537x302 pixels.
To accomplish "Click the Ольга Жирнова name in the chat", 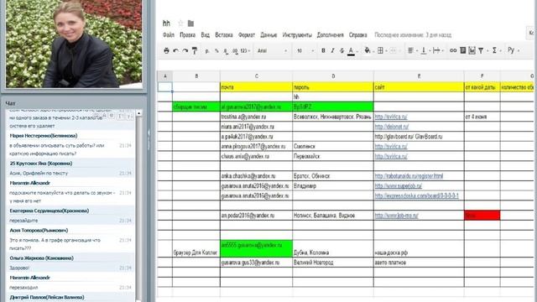I will tap(41, 258).
